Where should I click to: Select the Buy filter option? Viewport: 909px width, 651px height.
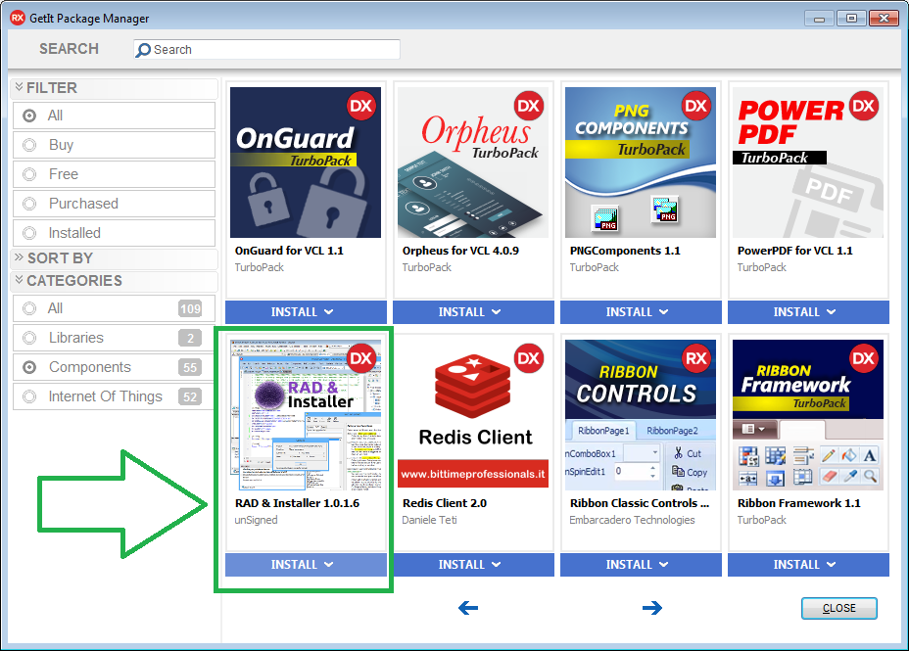tap(115, 145)
